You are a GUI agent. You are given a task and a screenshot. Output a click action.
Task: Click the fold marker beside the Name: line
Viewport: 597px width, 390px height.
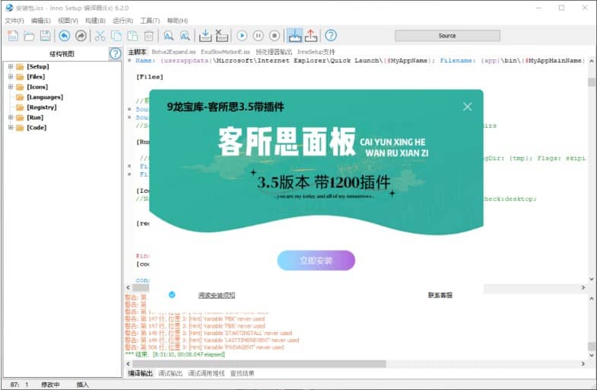[x=129, y=61]
